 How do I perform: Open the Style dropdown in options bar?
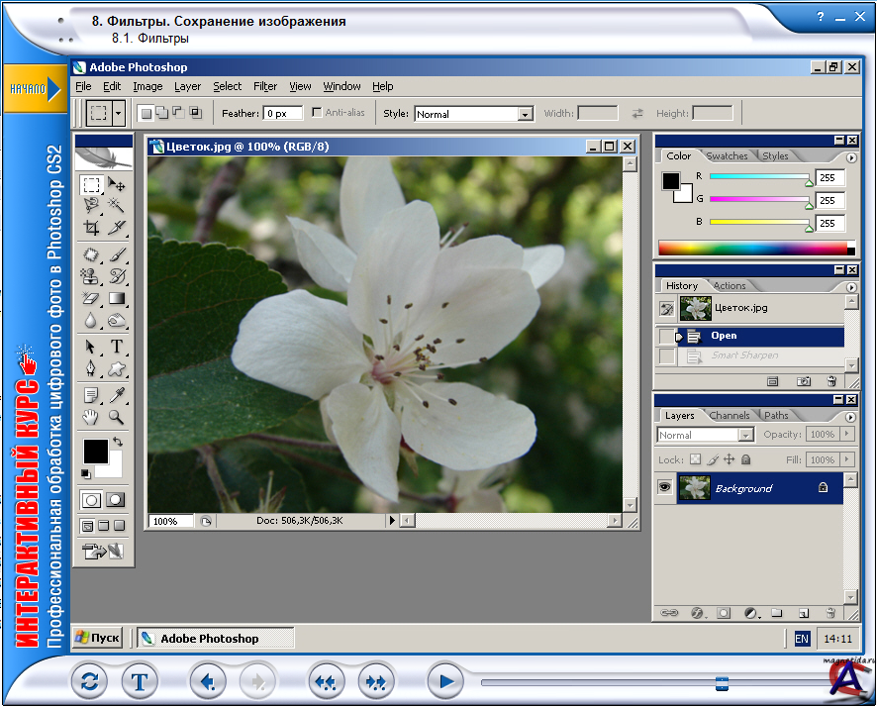tap(525, 114)
